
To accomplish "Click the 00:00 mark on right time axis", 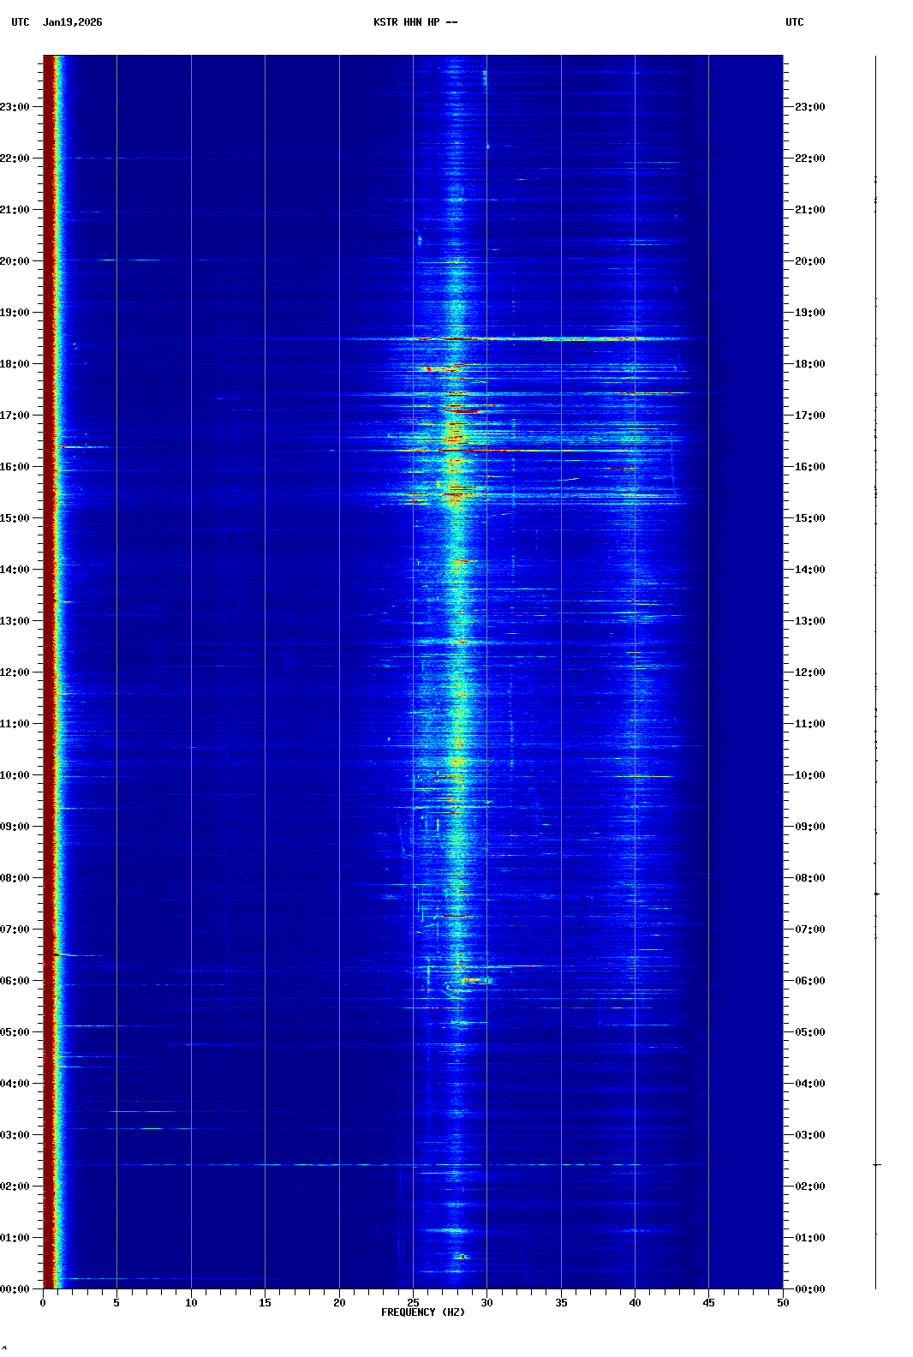I will point(809,1289).
